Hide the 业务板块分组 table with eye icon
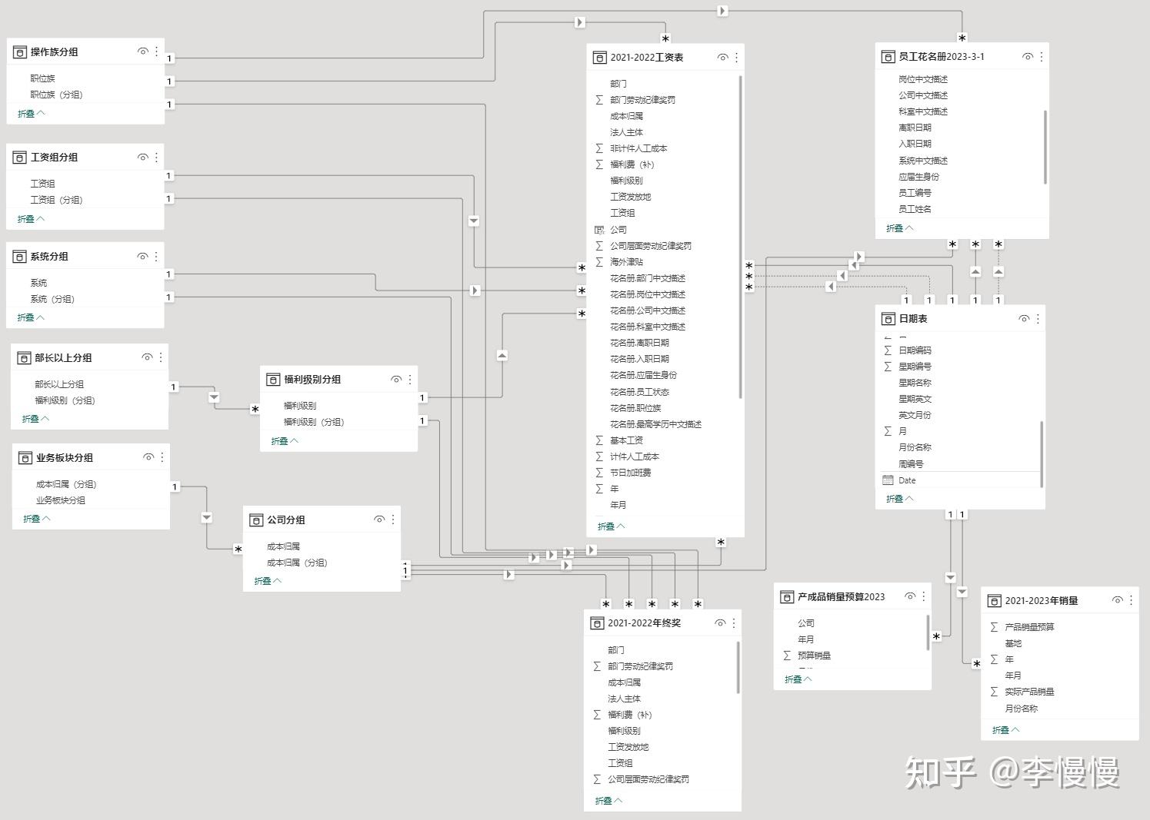The width and height of the screenshot is (1150, 820). click(148, 457)
